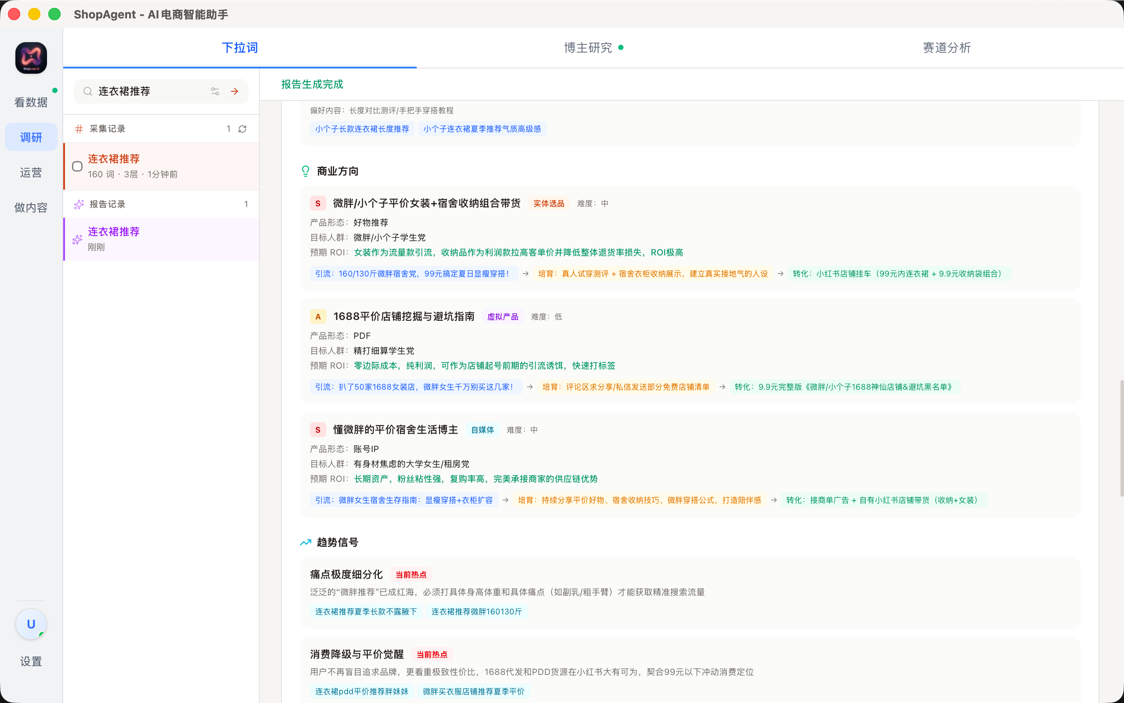Click the hash icon beside 采集记录
Screen dimensions: 1124x703
pos(79,129)
